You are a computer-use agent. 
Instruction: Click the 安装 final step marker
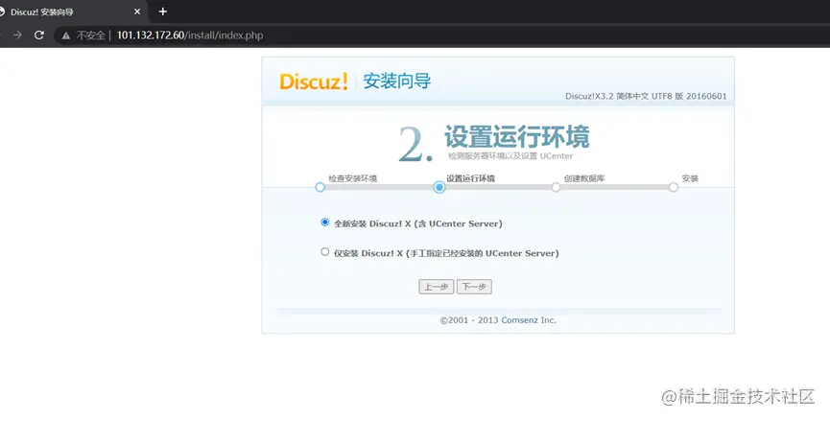(674, 187)
